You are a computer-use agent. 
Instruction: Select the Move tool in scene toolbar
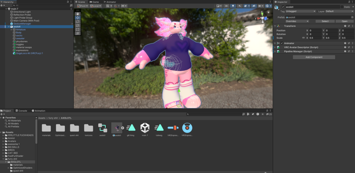(x=77, y=18)
